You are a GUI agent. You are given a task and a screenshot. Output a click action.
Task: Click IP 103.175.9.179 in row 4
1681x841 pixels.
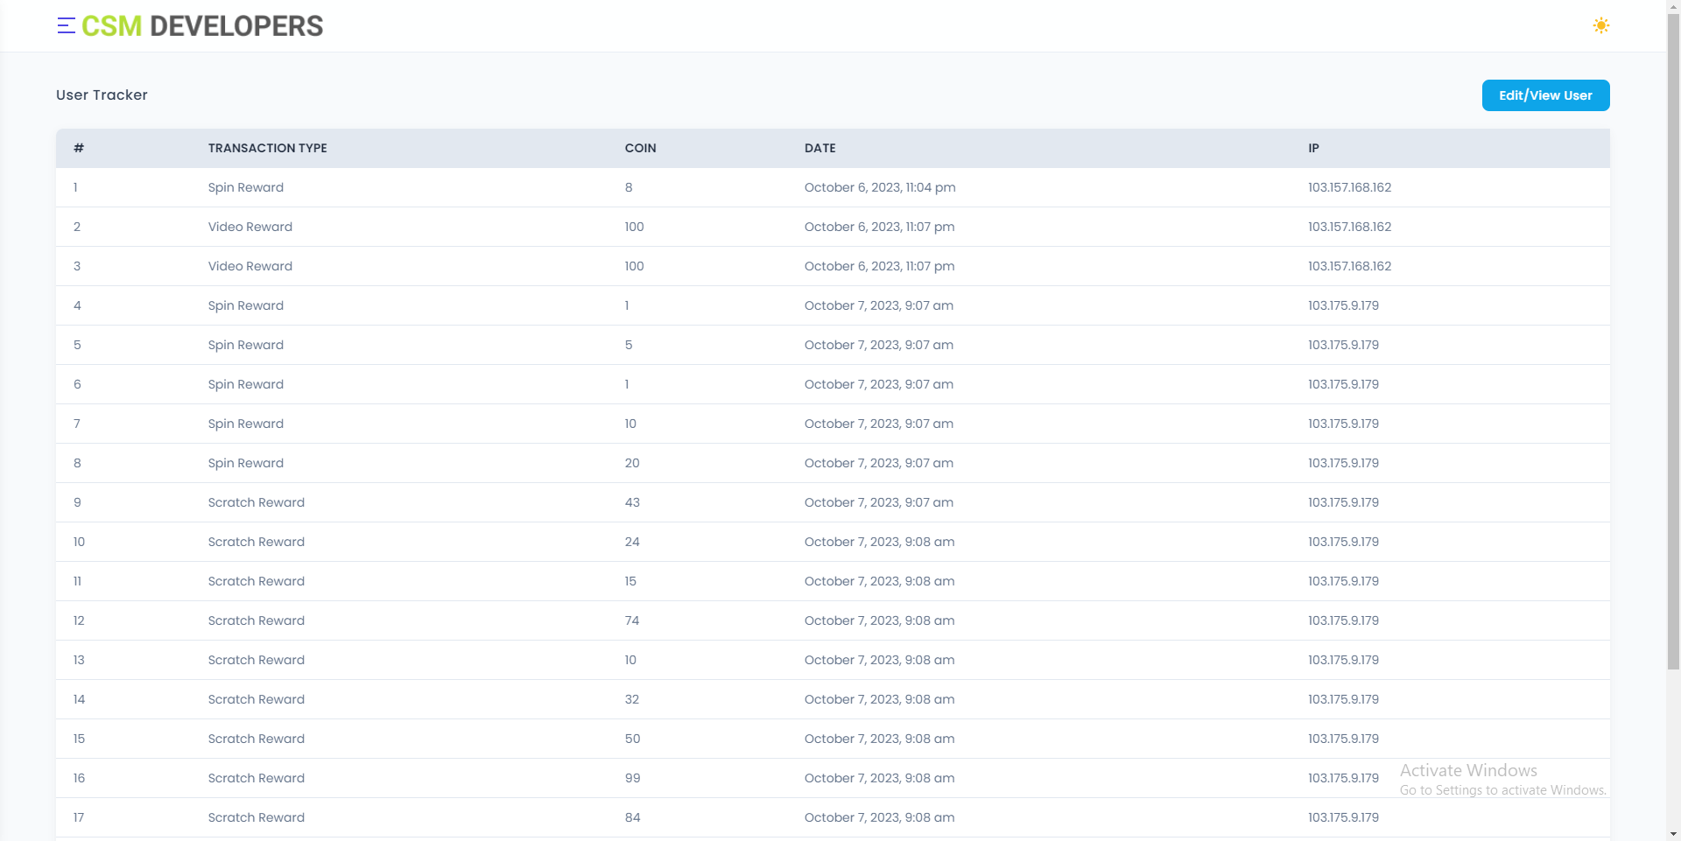coord(1343,305)
